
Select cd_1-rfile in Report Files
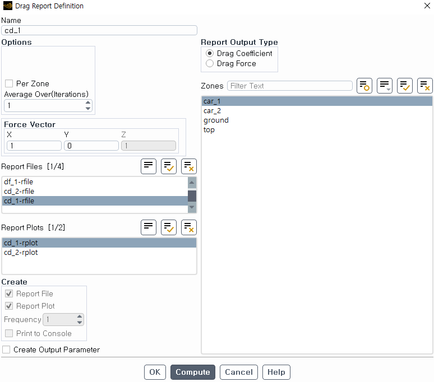[x=95, y=201]
